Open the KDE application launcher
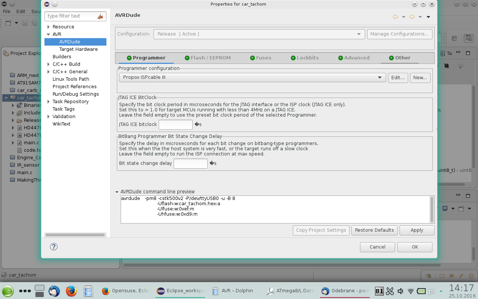The height and width of the screenshot is (299, 478). 8,291
